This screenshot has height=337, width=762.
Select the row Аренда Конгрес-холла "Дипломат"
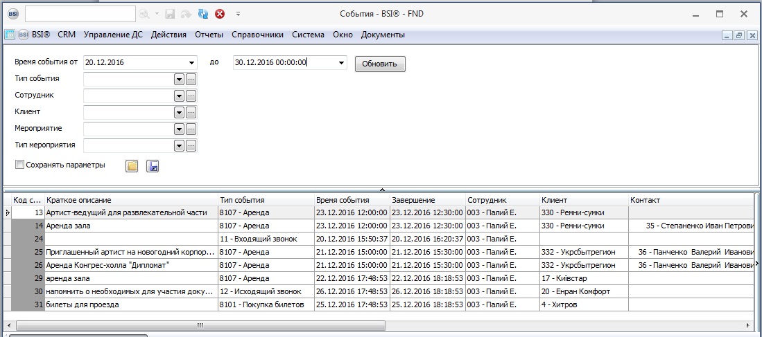[132, 265]
